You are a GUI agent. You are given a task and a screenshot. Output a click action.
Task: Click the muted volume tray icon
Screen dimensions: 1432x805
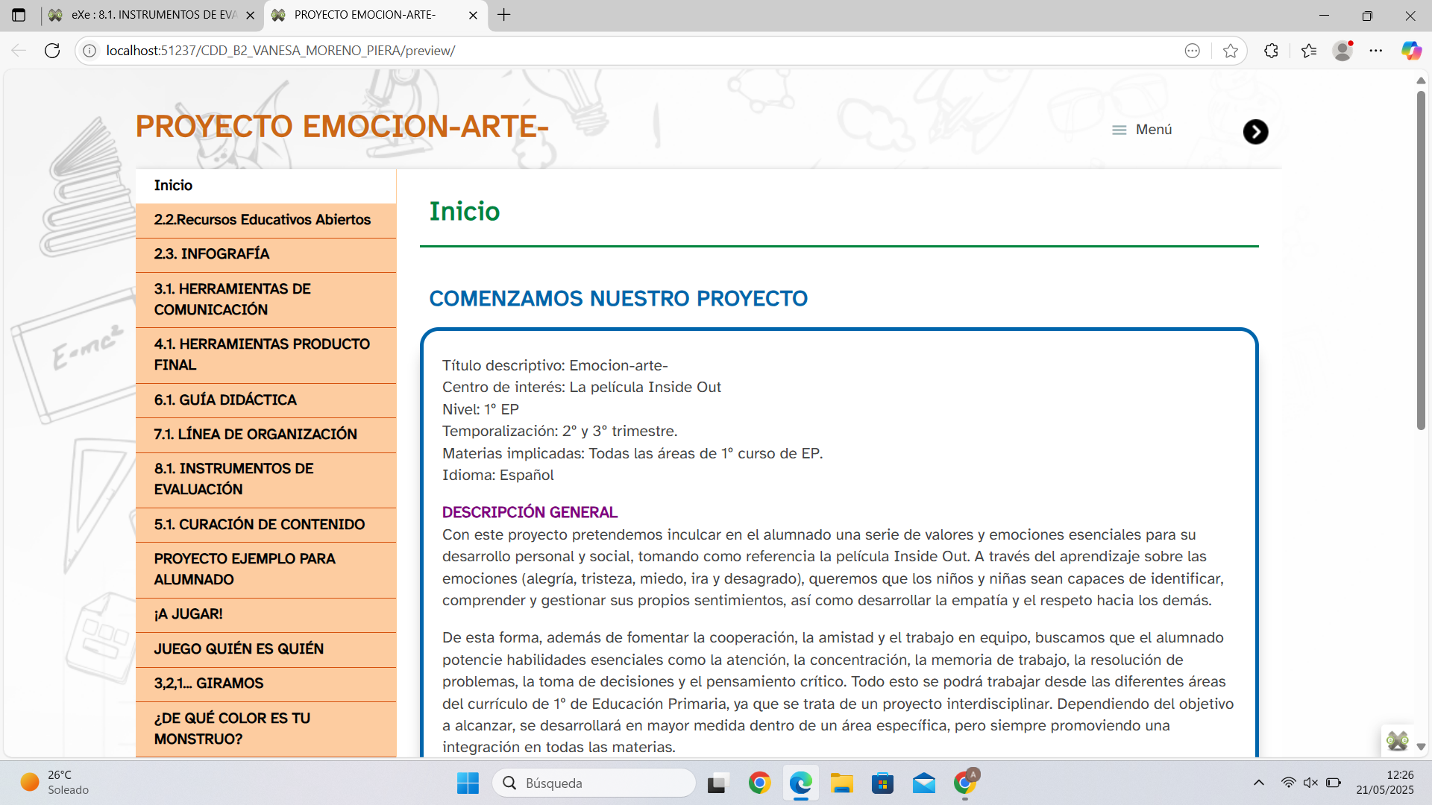coord(1310,783)
